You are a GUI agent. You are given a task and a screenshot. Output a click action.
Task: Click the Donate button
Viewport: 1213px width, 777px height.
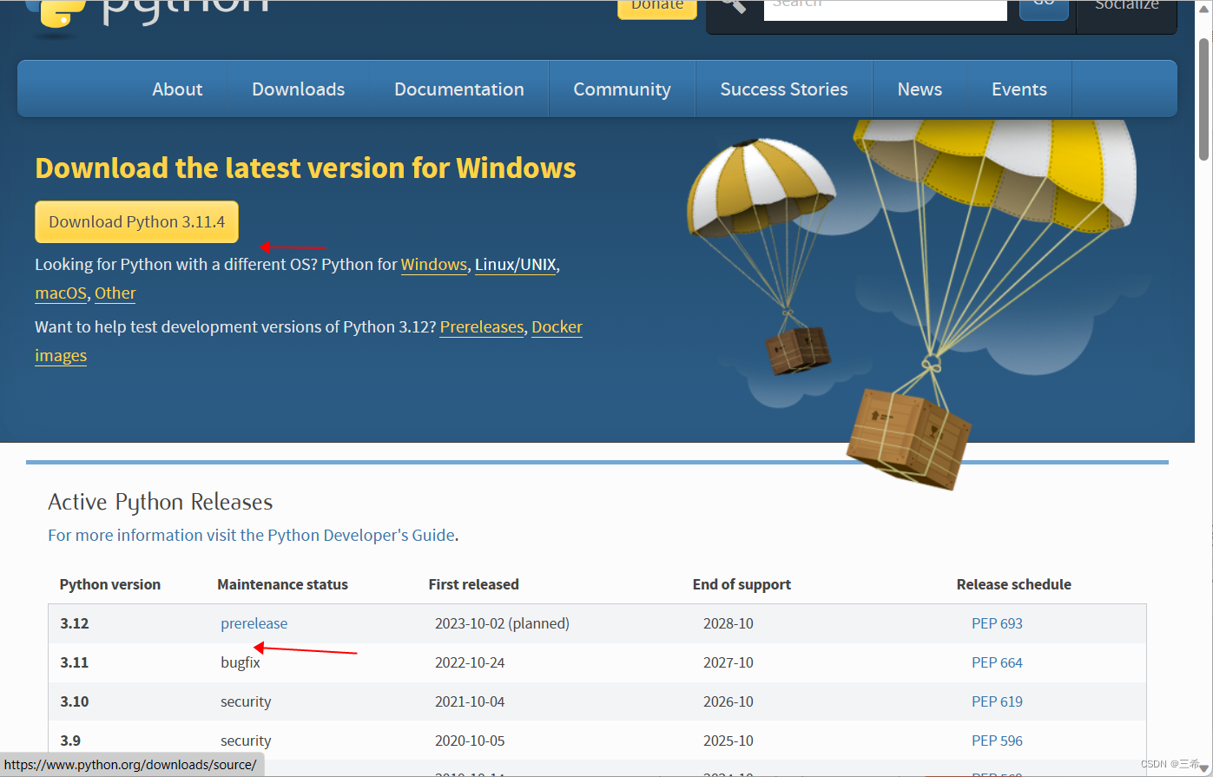click(x=656, y=5)
